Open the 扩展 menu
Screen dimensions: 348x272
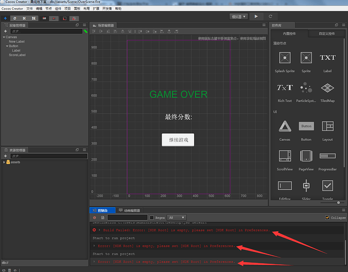point(96,9)
